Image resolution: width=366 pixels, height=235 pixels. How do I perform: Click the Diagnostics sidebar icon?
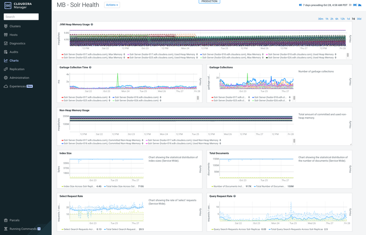(6, 43)
